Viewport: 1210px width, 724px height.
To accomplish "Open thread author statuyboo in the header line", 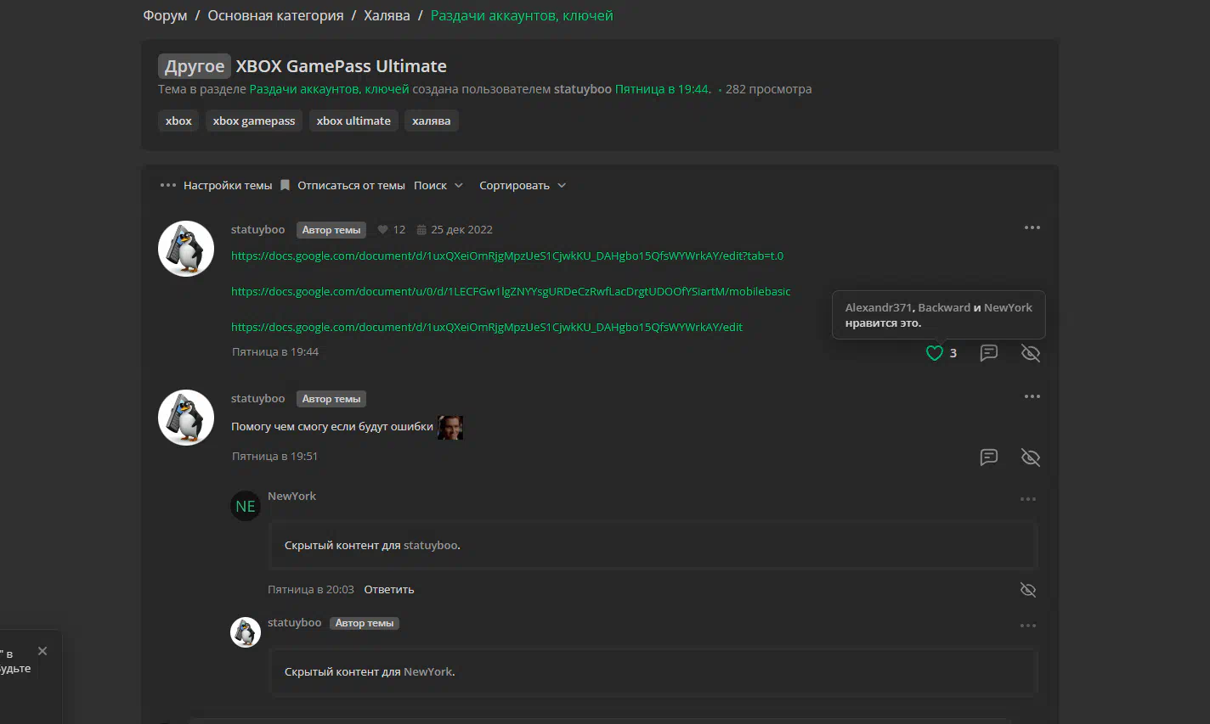I will coord(583,89).
